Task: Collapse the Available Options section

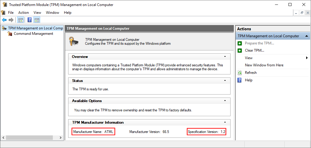Action: (225, 101)
